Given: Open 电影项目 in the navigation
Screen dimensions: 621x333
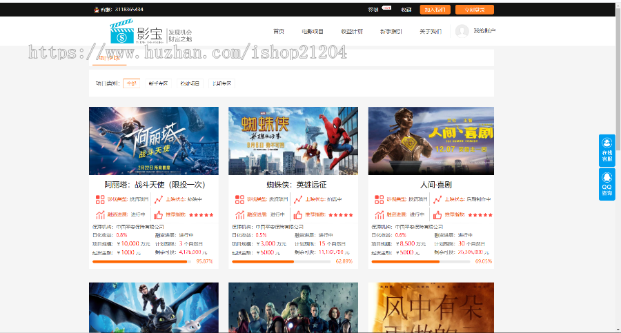Looking at the screenshot, I should [x=313, y=31].
